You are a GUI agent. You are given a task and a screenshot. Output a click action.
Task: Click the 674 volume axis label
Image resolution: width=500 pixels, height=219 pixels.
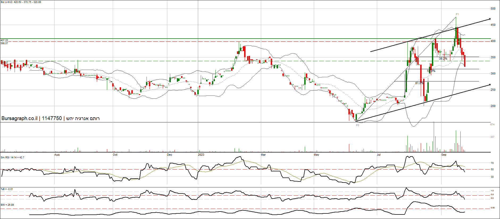click(x=492, y=125)
